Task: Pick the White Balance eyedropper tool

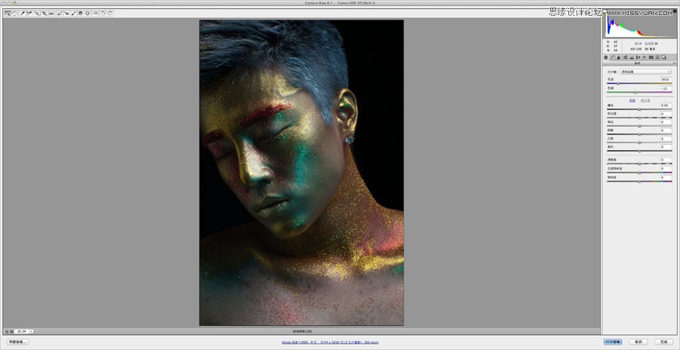Action: 22,13
